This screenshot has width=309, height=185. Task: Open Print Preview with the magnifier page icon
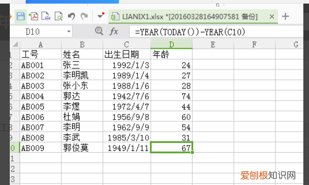[59, 16]
